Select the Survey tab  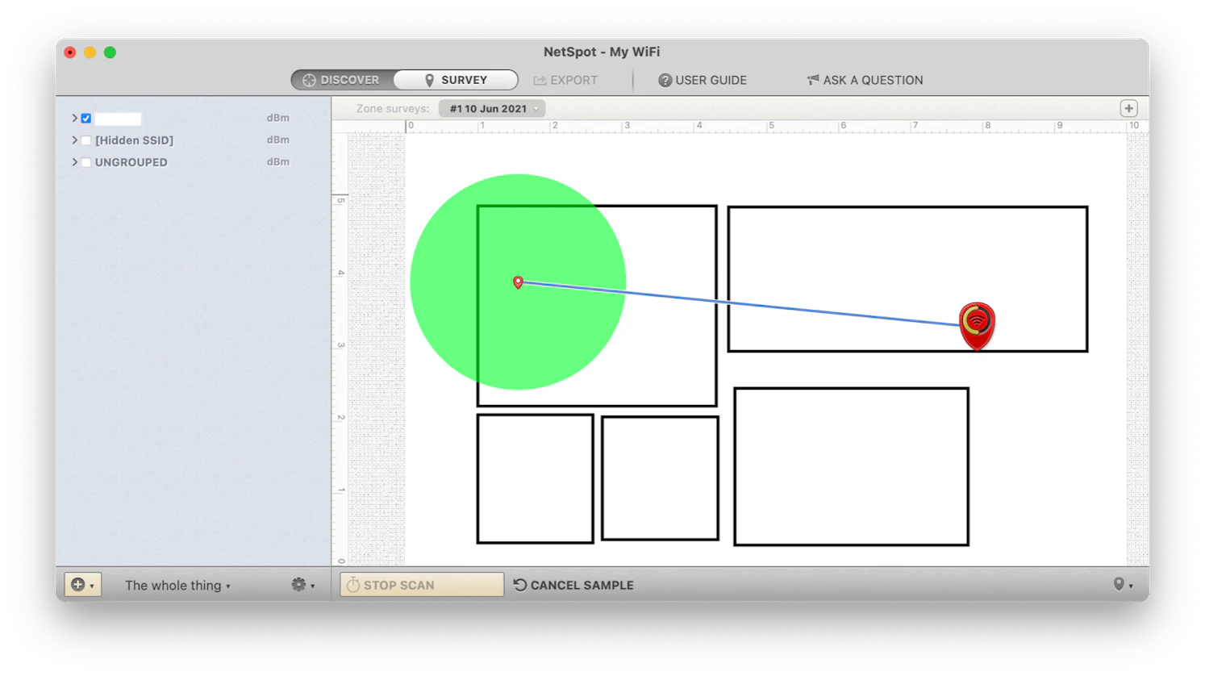pos(456,80)
